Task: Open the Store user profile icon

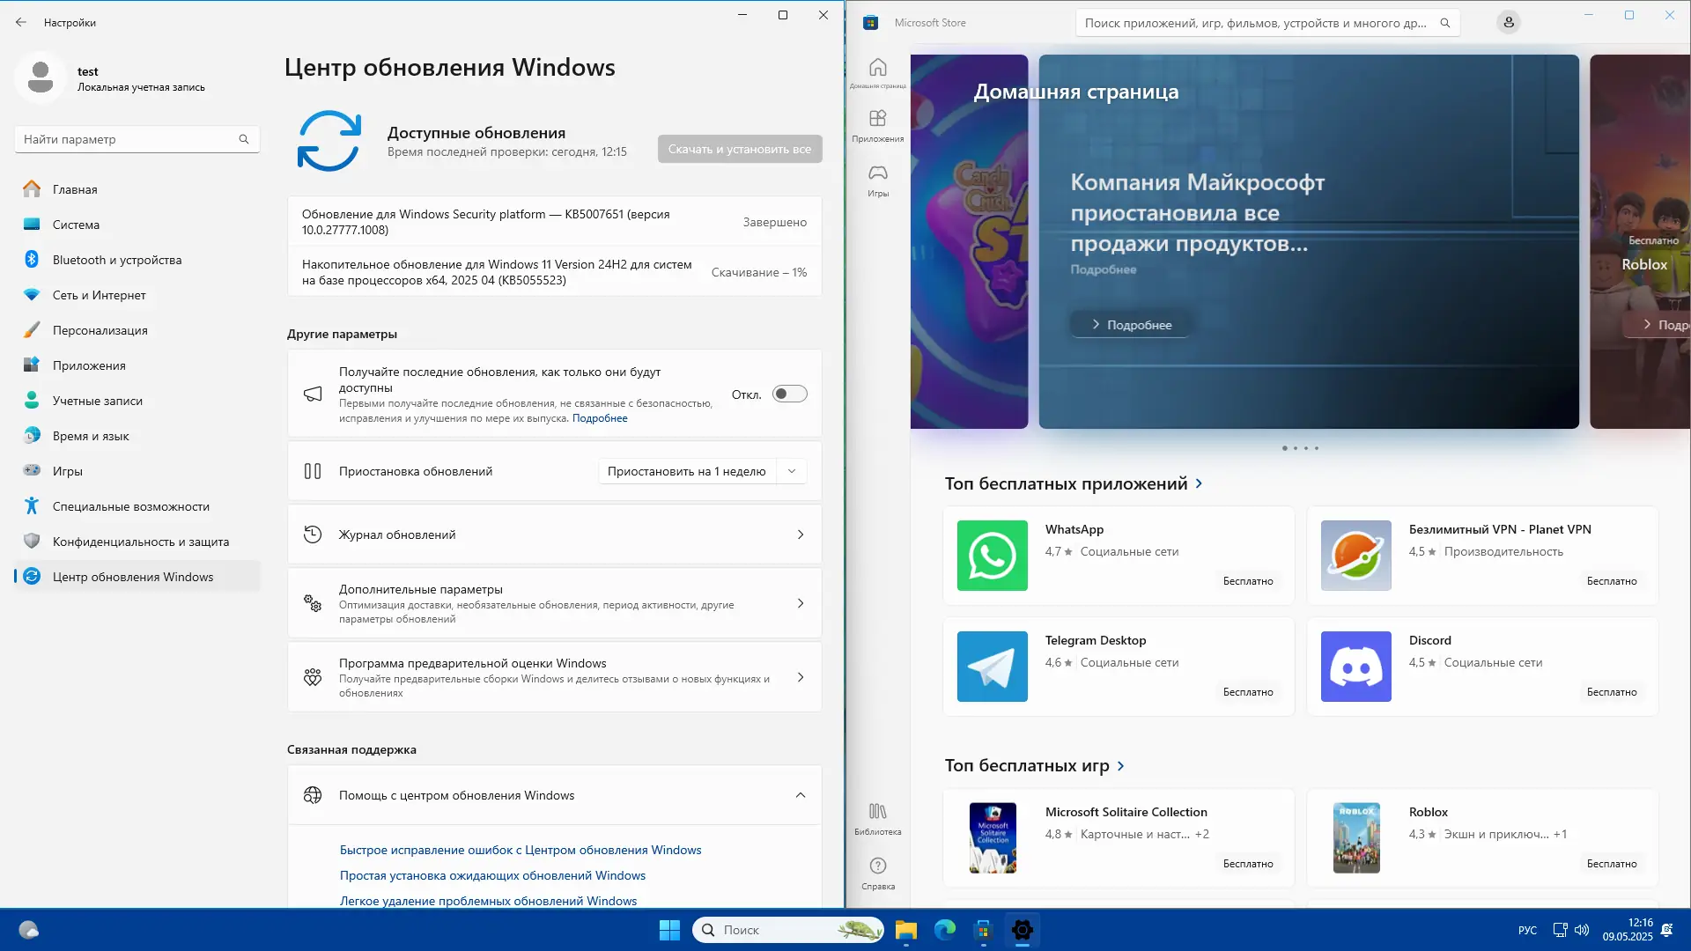Action: (x=1508, y=23)
